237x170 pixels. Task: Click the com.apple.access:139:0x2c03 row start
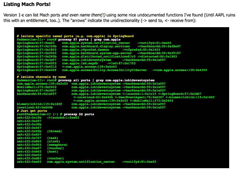(42, 84)
